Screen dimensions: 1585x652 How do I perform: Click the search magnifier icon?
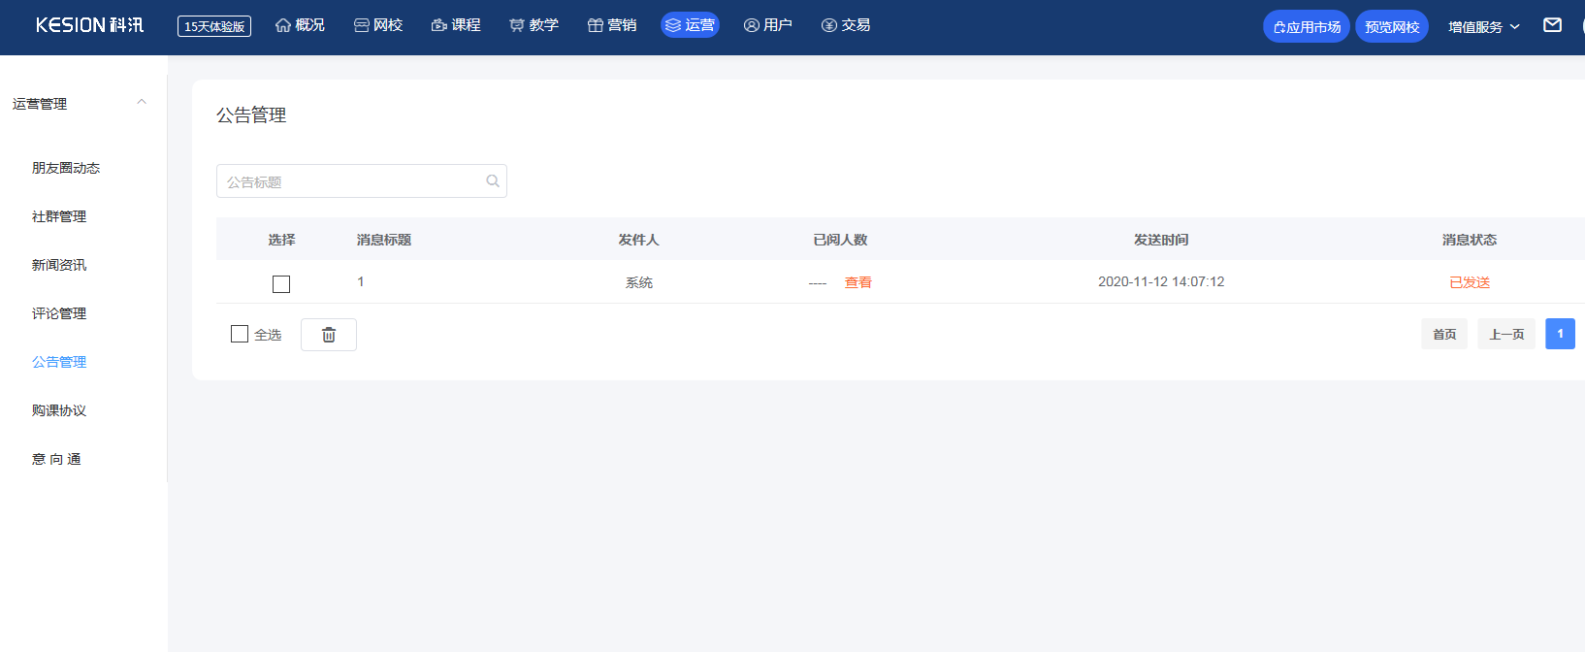coord(493,181)
